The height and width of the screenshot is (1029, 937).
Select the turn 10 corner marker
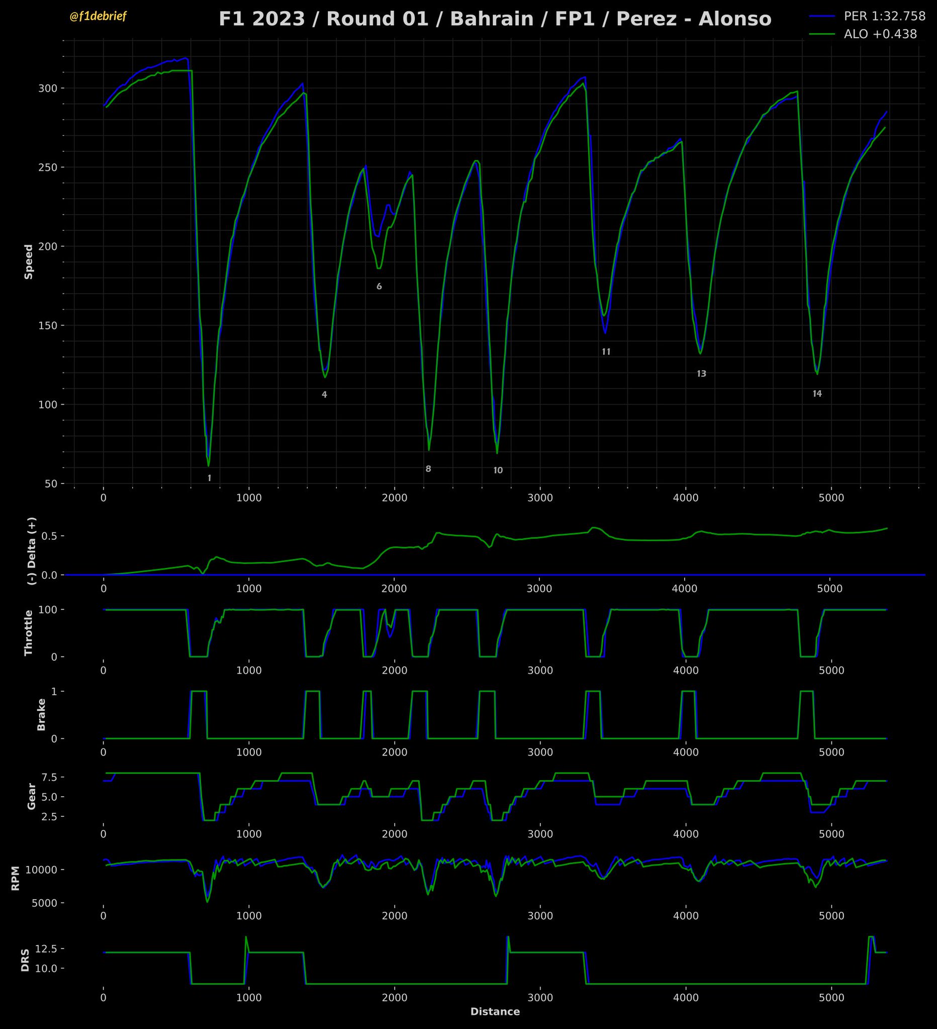coord(498,471)
